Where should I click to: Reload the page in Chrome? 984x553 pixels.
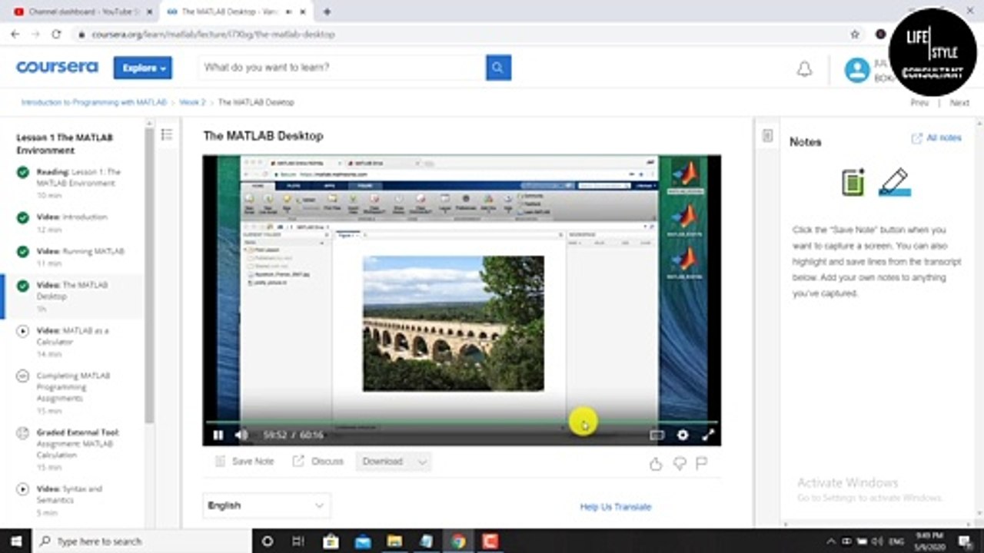[x=56, y=34]
